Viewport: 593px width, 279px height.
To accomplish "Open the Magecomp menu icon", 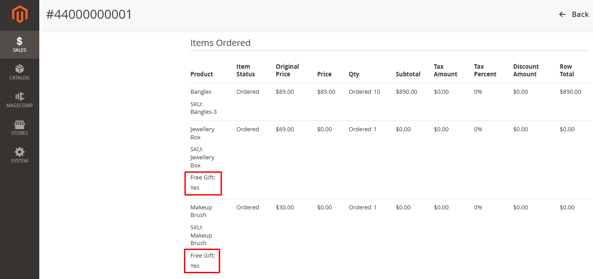I will 20,96.
